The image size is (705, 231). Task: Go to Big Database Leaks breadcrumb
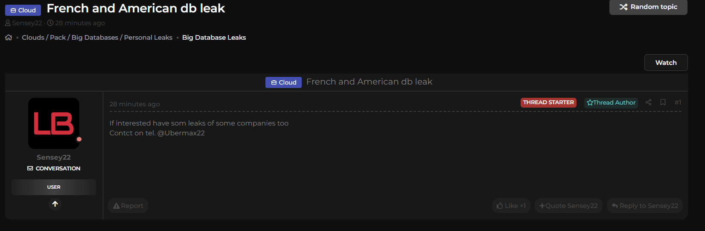tap(214, 38)
